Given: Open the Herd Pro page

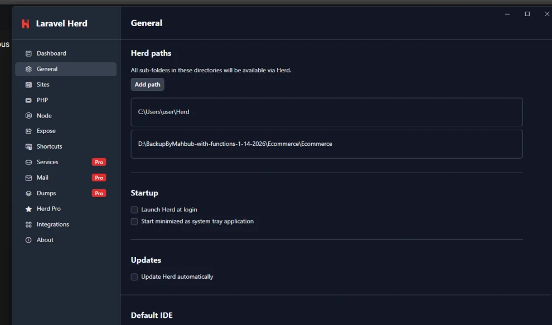Looking at the screenshot, I should (66, 209).
